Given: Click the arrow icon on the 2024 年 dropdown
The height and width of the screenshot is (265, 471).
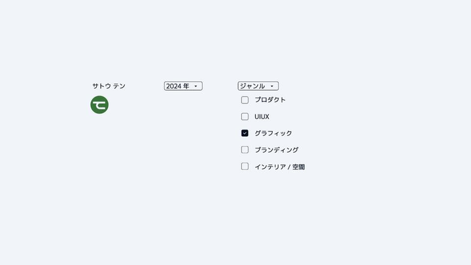Looking at the screenshot, I should (196, 86).
